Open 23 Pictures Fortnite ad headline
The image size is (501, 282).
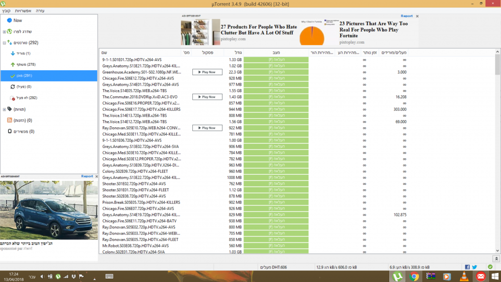coord(373,30)
